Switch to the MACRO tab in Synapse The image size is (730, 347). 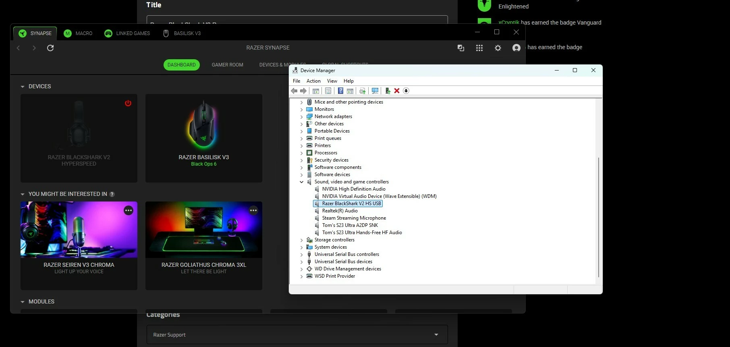pyautogui.click(x=78, y=33)
